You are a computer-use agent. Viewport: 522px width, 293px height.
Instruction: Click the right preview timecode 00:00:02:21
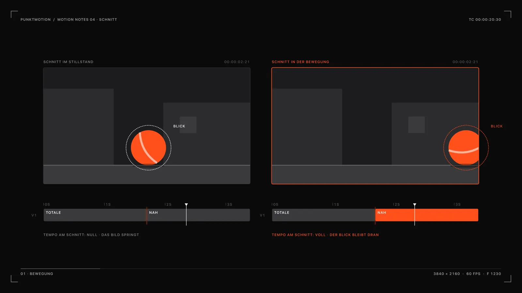465,62
